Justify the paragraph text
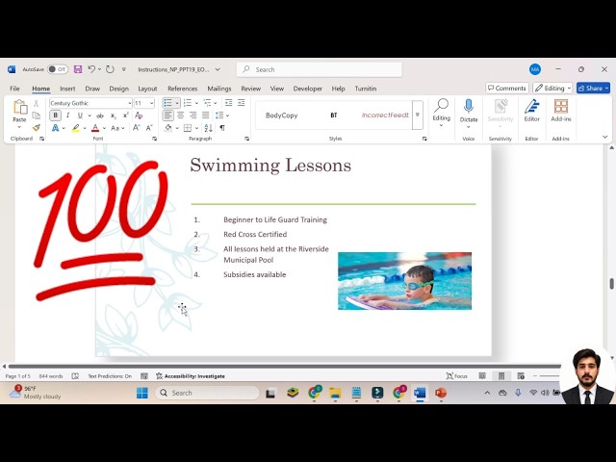This screenshot has height=462, width=616. pos(205,115)
